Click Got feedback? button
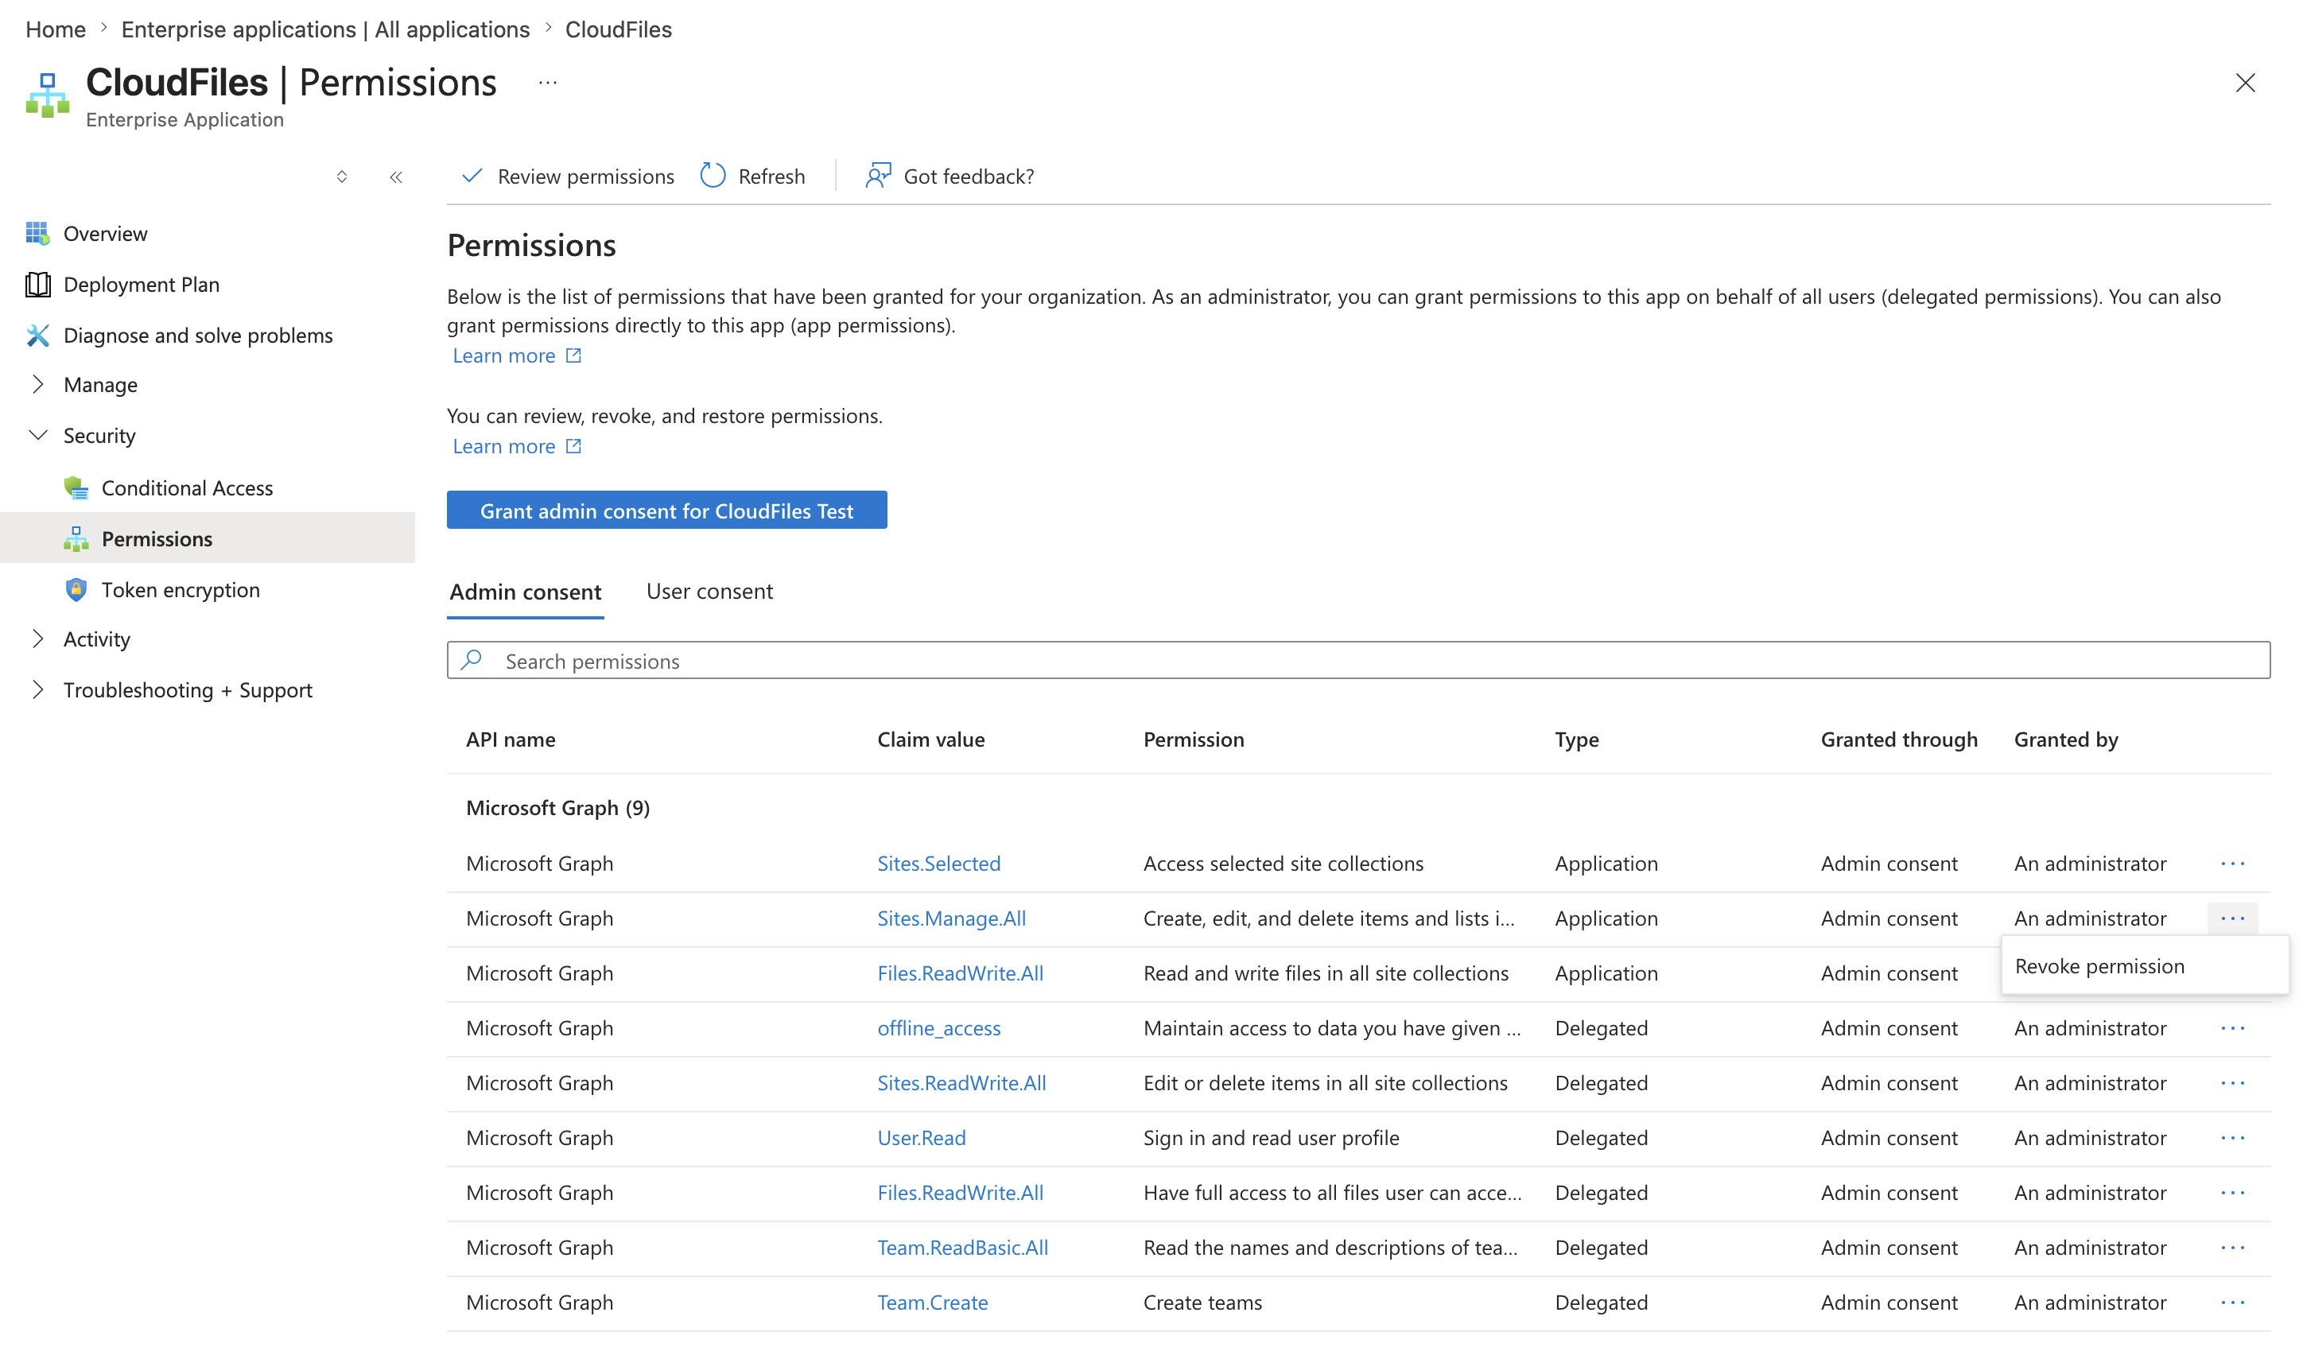Image resolution: width=2303 pixels, height=1355 pixels. click(x=950, y=176)
